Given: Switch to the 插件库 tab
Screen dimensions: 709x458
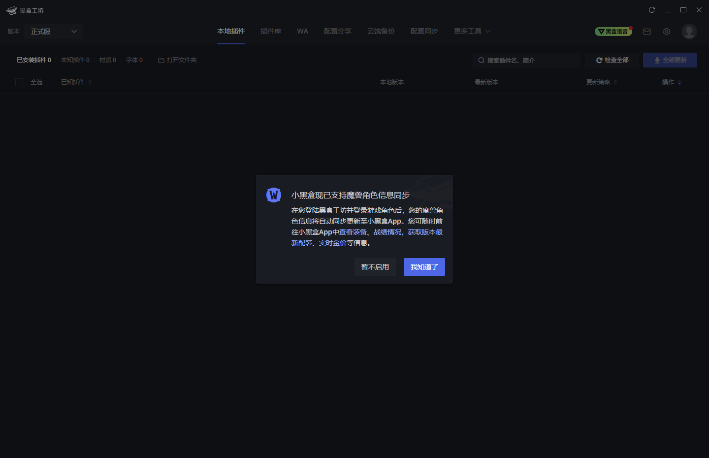Looking at the screenshot, I should (x=271, y=31).
